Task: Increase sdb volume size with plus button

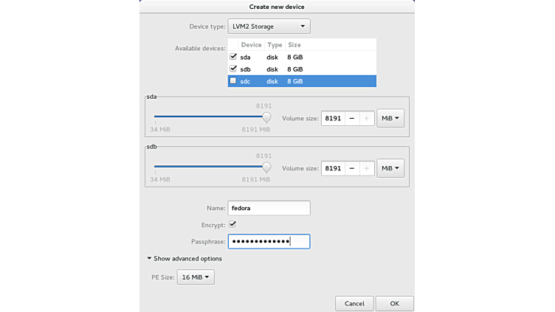Action: click(366, 168)
